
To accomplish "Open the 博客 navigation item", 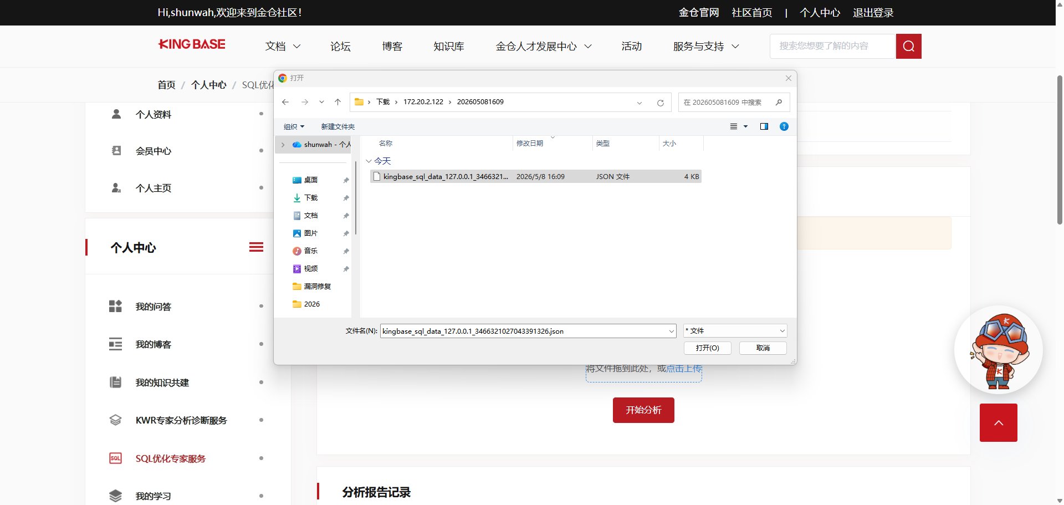I will (x=392, y=47).
